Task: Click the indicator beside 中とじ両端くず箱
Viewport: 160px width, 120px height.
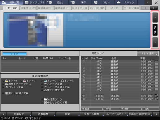Action: point(3,93)
